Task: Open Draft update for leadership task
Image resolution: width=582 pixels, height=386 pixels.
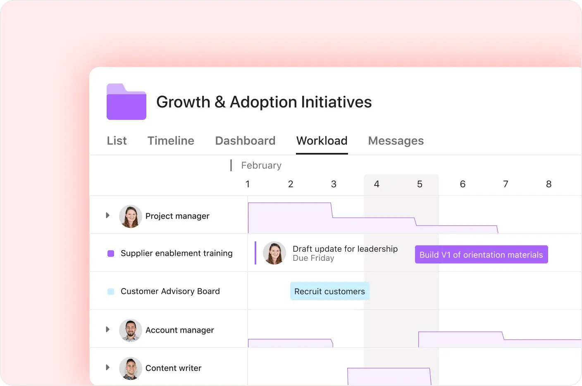Action: [345, 249]
